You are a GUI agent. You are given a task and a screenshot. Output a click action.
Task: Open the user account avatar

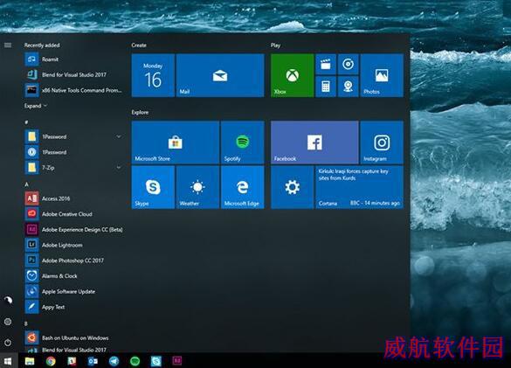pos(8,300)
